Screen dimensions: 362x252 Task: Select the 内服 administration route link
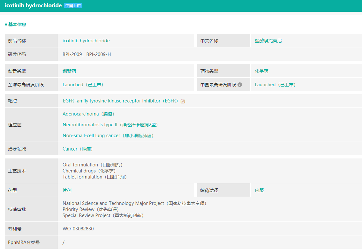[259, 190]
